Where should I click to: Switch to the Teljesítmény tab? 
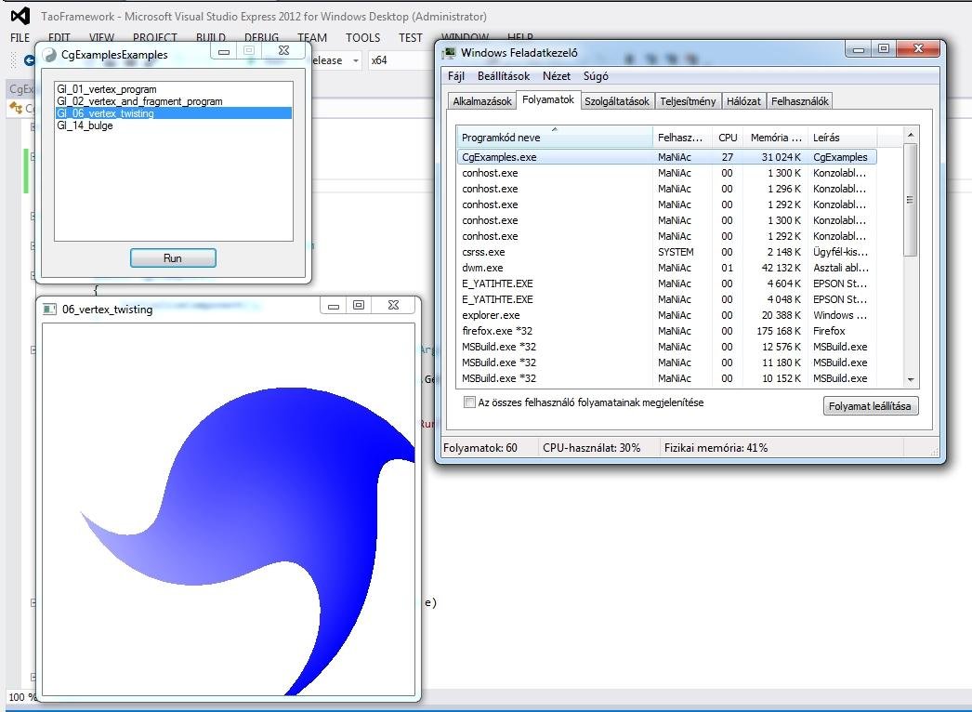point(688,101)
